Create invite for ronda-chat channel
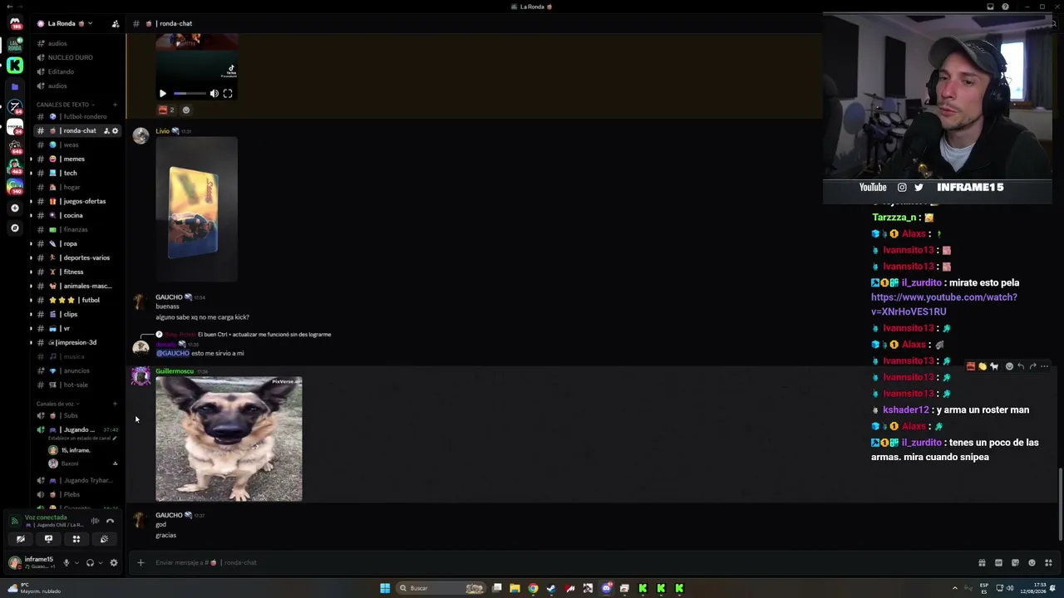 pyautogui.click(x=106, y=130)
